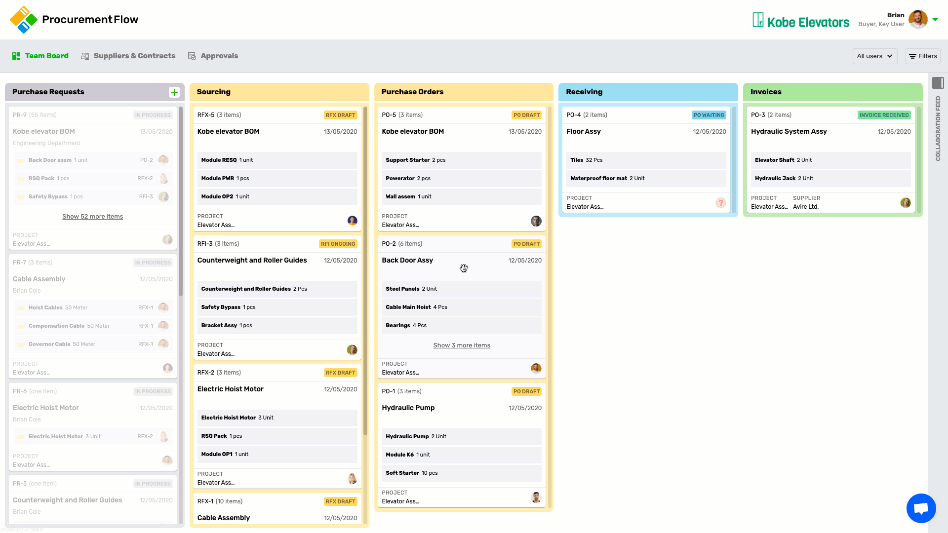
Task: Click the assignee avatar on Kobe elevator BOM sourcing card
Action: click(x=352, y=221)
